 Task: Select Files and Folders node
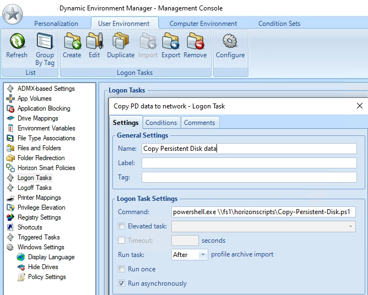[39, 148]
